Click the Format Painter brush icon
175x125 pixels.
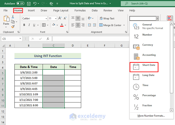[13, 27]
